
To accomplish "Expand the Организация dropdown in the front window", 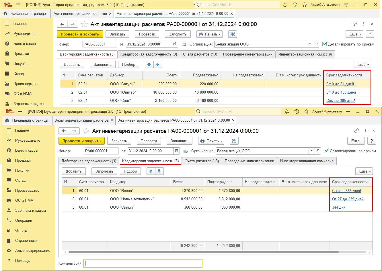I will click(311, 151).
